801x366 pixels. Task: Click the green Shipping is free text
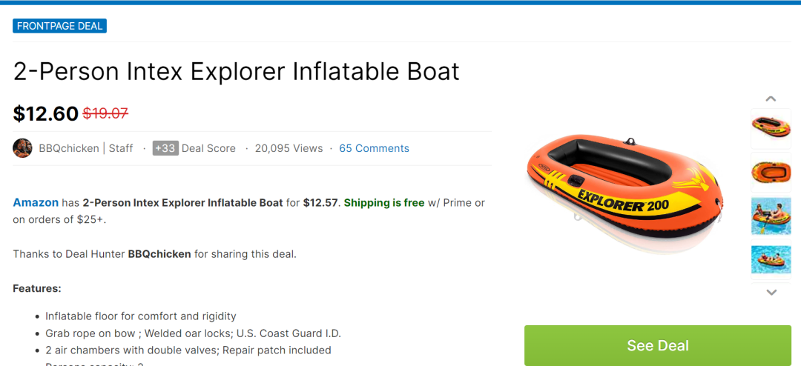pyautogui.click(x=384, y=203)
